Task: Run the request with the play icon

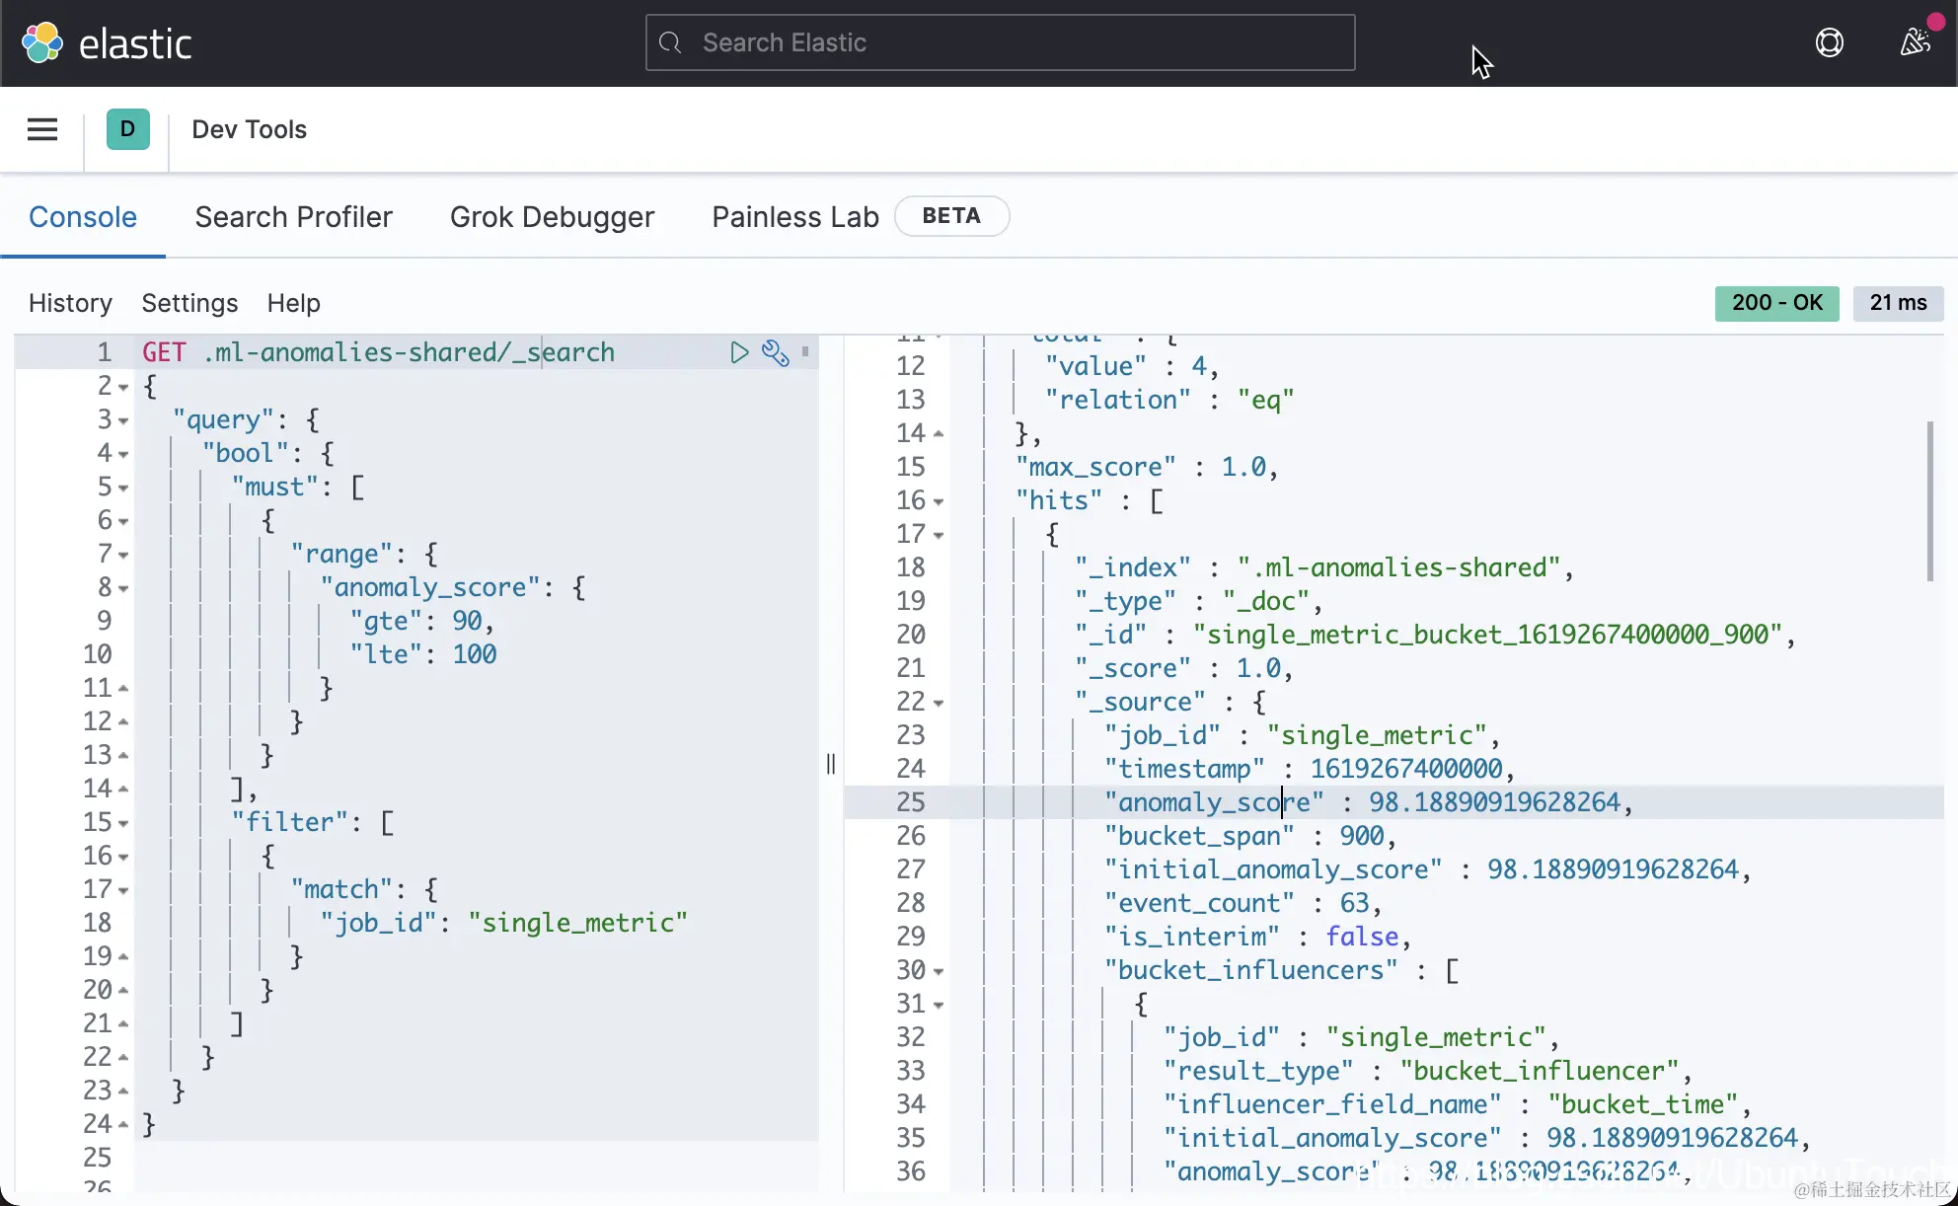Action: (x=738, y=352)
